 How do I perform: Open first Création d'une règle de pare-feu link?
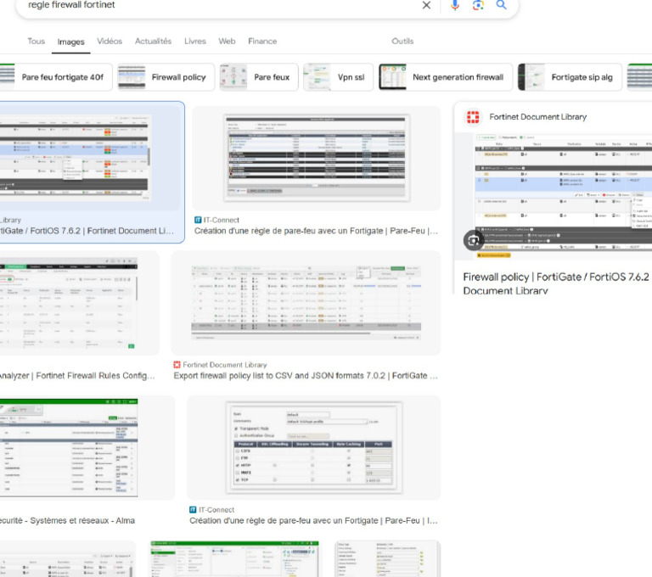[316, 231]
